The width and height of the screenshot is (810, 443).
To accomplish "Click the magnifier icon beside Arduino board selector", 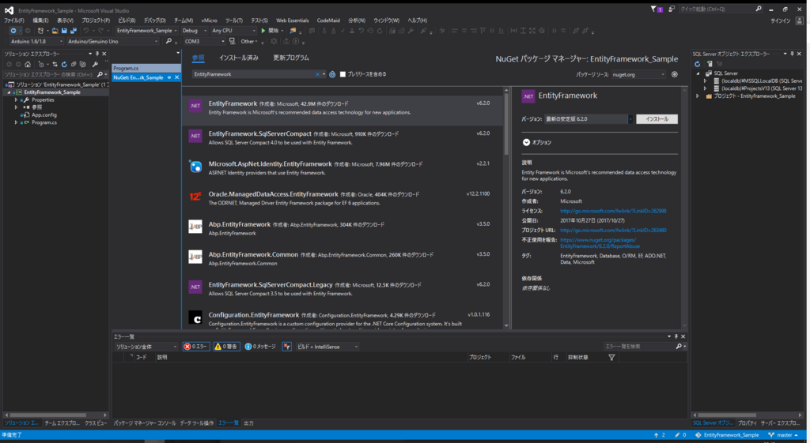I will point(168,41).
